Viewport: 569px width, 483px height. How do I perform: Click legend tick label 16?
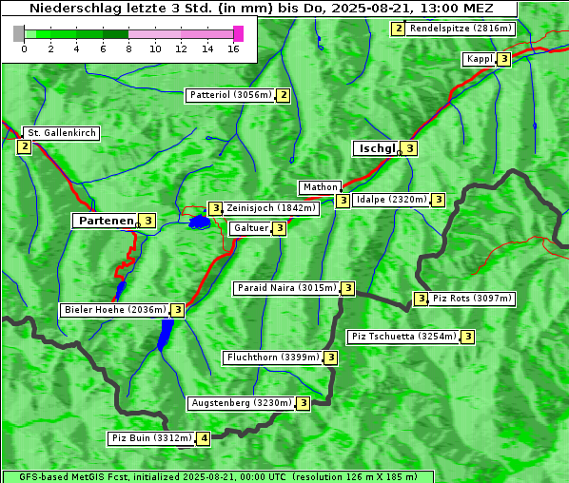pos(233,48)
